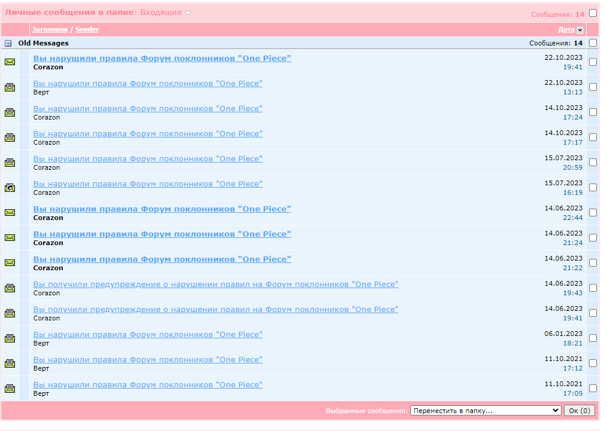Viewport: 607px width, 431px height.
Task: Click the envelope icon for message dated 14.10.2023 17:24
Action: tap(10, 112)
